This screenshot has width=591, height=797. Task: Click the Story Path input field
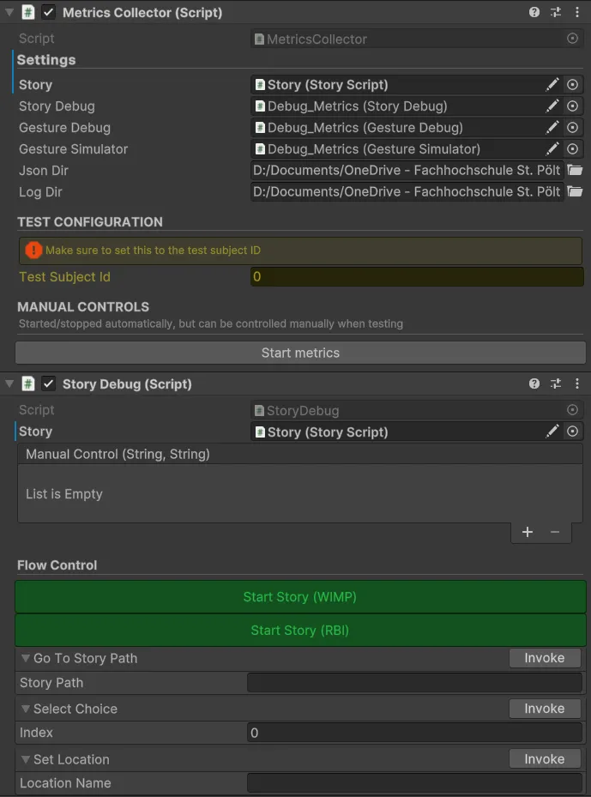click(x=414, y=683)
